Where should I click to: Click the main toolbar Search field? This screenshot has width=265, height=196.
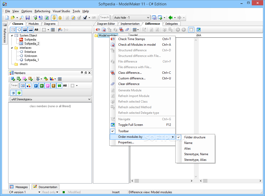point(105,17)
